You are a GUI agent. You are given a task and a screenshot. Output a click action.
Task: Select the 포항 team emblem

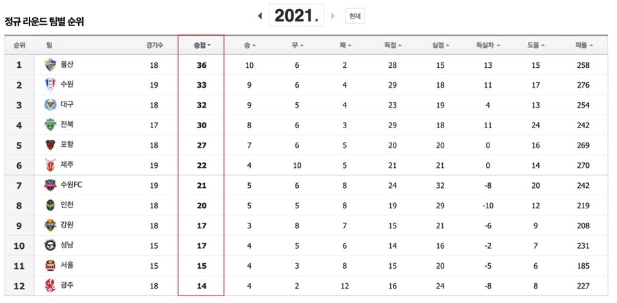[50, 145]
